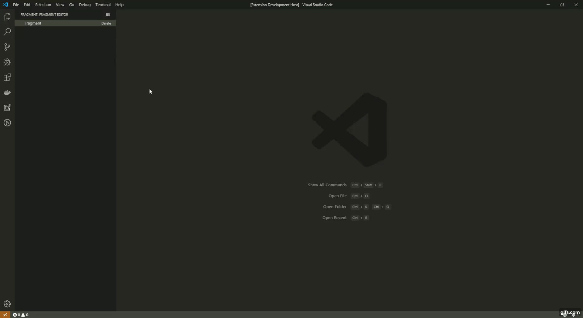Click the 'Open Recent' label
583x318 pixels.
coord(335,218)
